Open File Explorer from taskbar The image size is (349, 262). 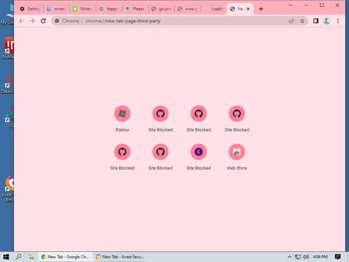[31, 257]
